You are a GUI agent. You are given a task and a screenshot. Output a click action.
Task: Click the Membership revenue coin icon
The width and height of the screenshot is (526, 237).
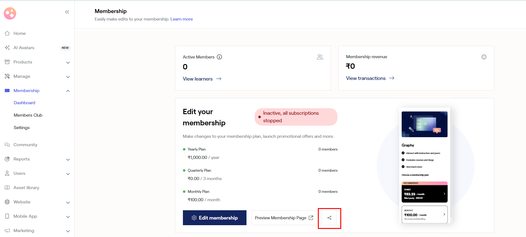pyautogui.click(x=484, y=57)
